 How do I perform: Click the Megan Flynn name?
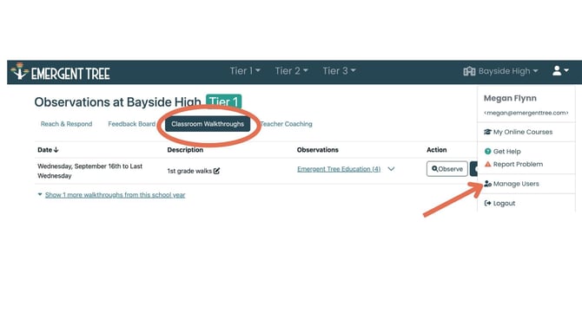click(x=510, y=98)
